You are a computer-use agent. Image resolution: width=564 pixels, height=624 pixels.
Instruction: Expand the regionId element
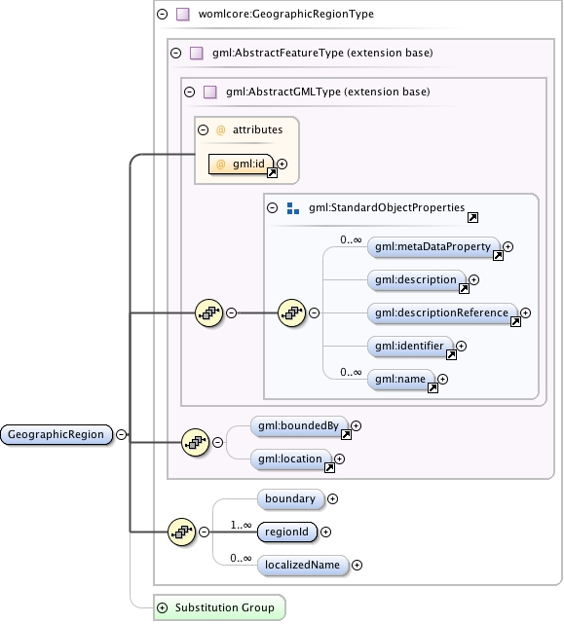coord(325,532)
